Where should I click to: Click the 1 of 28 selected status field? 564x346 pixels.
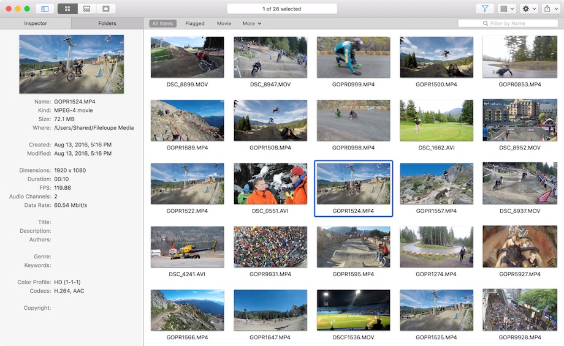(282, 9)
